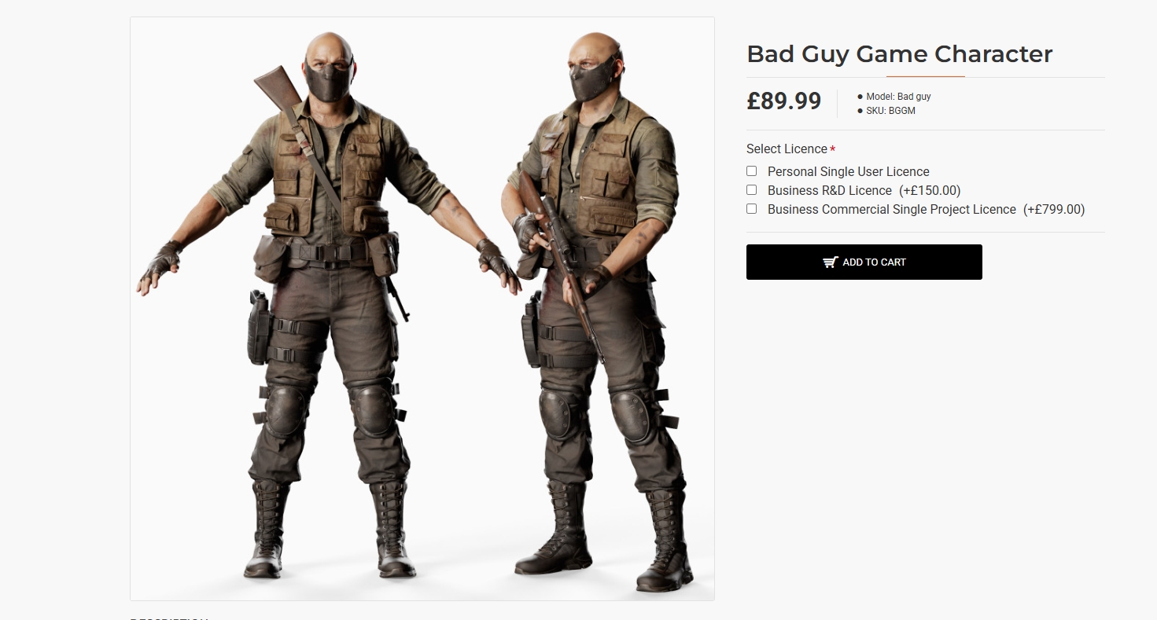Click the red required asterisk
Viewport: 1157px width, 620px height.
832,149
